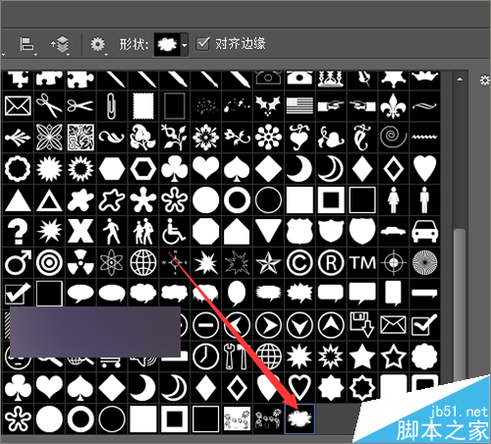
Task: Uncheck the 对齐边缘 align edges checkbox
Action: tap(202, 43)
